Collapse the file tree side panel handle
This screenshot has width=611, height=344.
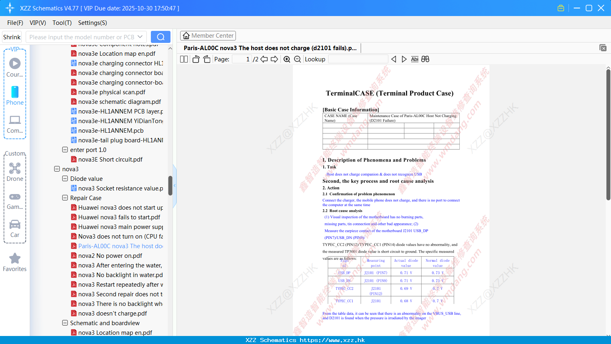click(175, 186)
